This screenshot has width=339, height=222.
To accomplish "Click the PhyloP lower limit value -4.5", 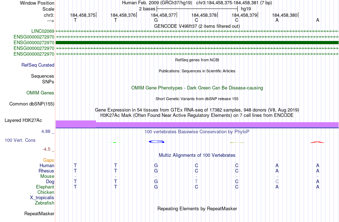I will pos(46,149).
